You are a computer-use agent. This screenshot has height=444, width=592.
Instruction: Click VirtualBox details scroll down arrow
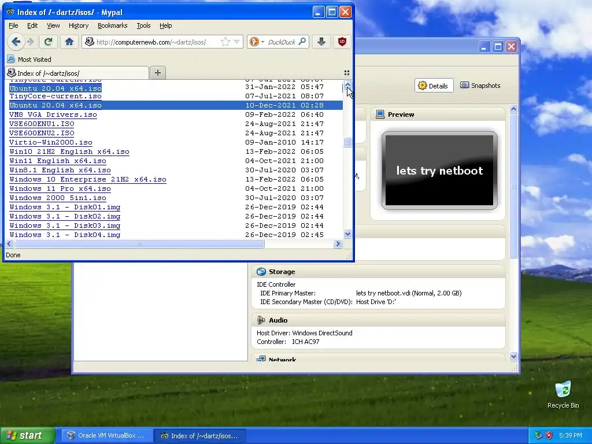point(513,356)
